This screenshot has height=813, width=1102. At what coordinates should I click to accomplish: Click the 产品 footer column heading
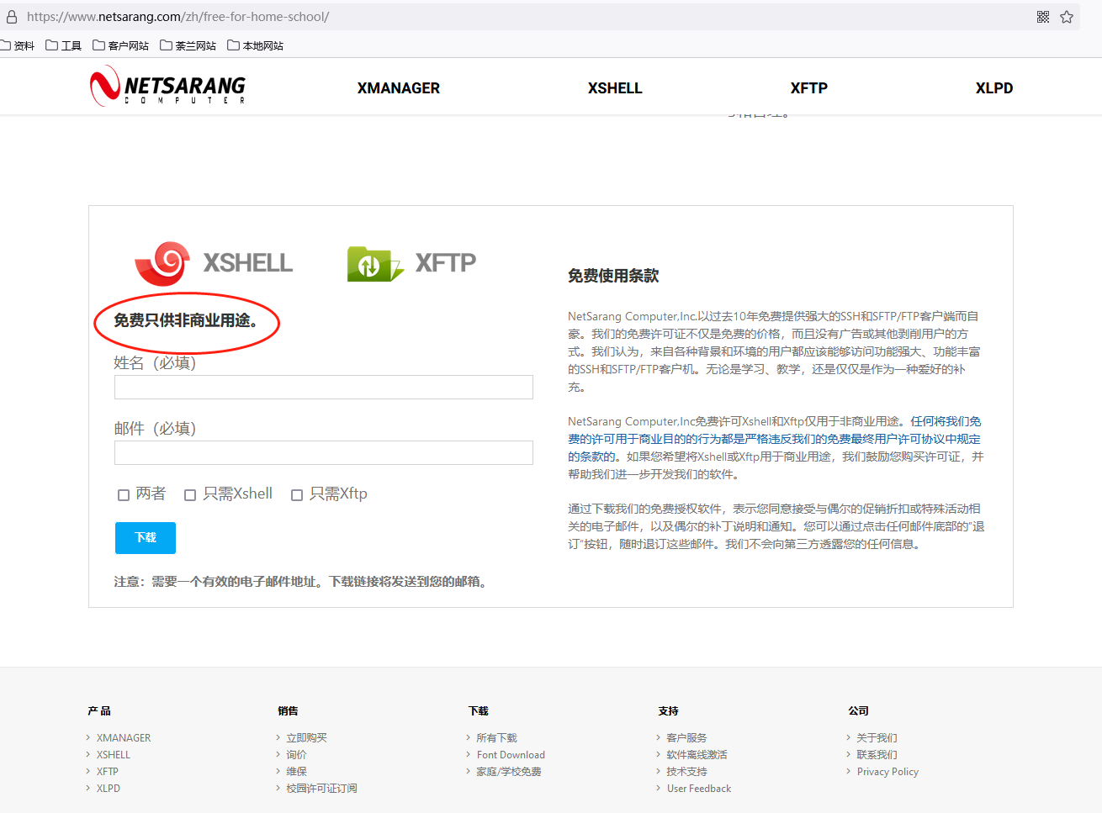pos(99,711)
